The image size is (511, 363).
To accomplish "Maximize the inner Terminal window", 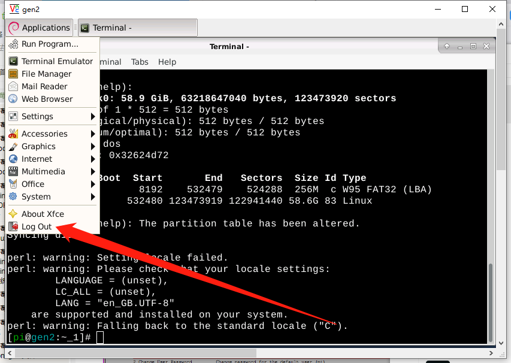I will (473, 46).
